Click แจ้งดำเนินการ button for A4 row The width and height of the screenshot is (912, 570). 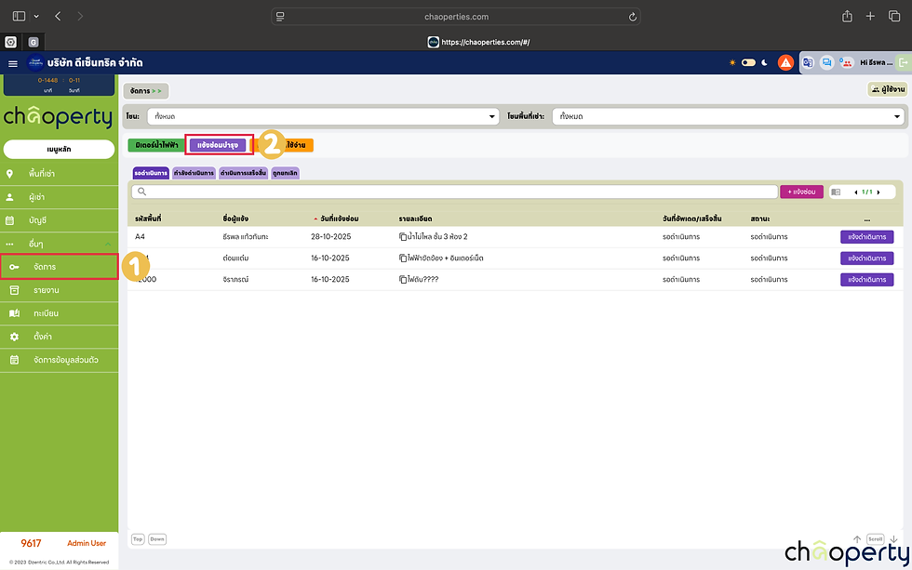pyautogui.click(x=866, y=237)
